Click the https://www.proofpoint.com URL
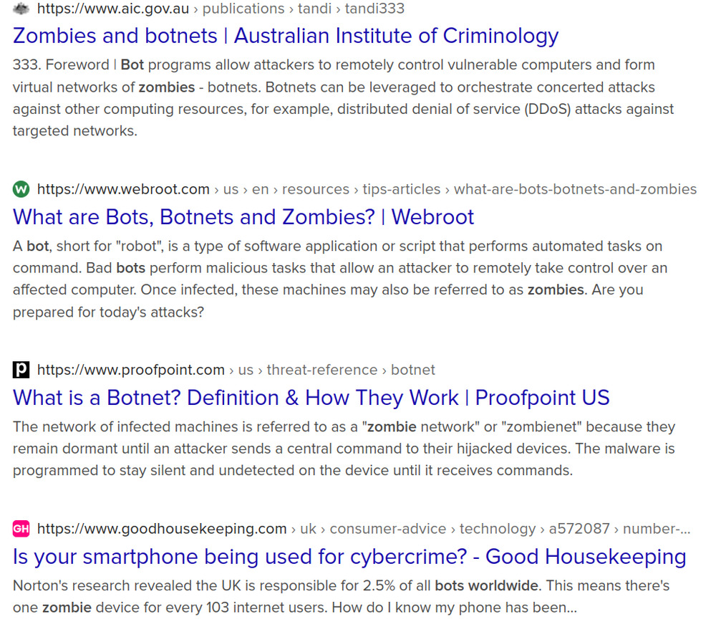Image resolution: width=716 pixels, height=632 pixels. point(131,370)
